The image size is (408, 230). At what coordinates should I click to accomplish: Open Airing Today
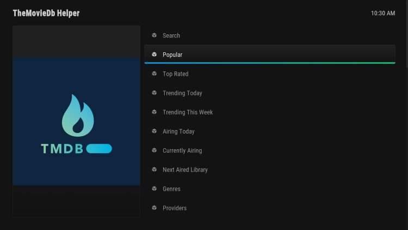coord(270,131)
